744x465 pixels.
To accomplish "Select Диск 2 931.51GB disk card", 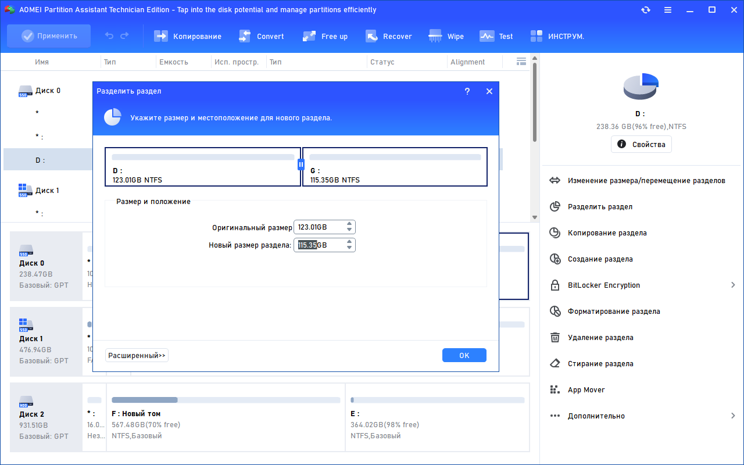I will 46,417.
